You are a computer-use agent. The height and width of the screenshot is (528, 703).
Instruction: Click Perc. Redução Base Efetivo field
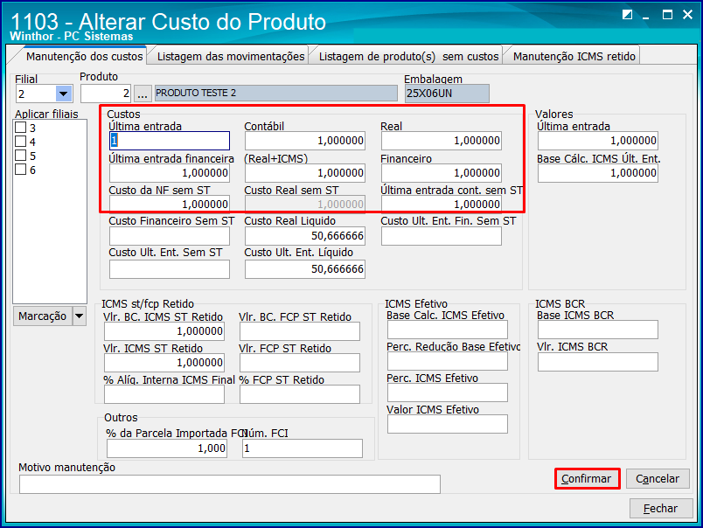coord(448,361)
